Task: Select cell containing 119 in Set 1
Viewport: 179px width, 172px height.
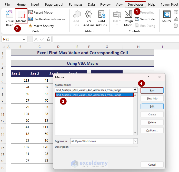Action: [20, 80]
